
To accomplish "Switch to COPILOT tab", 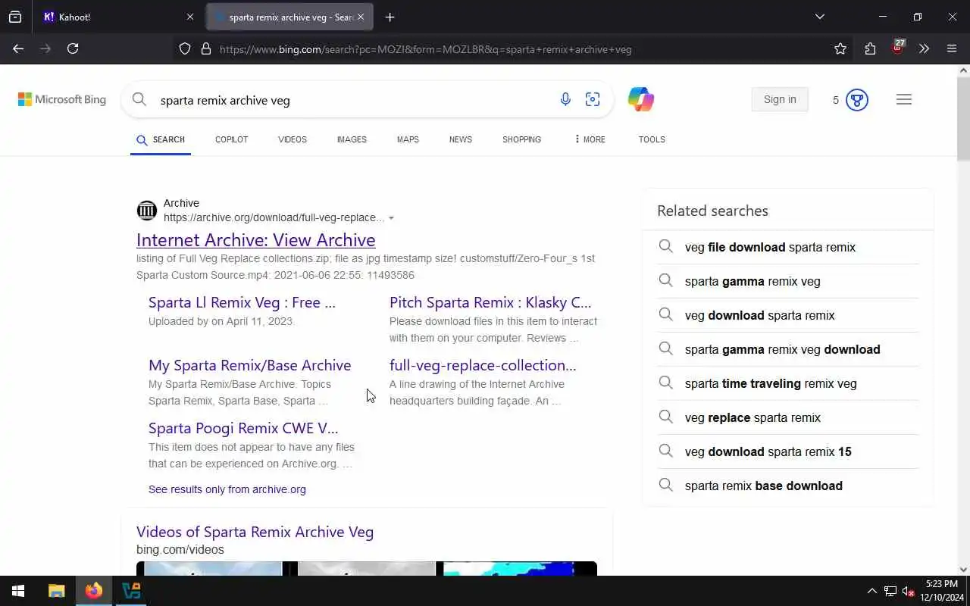I will coord(232,139).
